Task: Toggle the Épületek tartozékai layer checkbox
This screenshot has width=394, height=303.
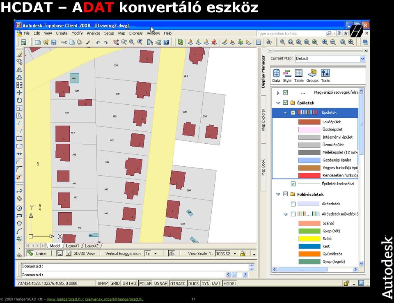Action: coord(293,184)
